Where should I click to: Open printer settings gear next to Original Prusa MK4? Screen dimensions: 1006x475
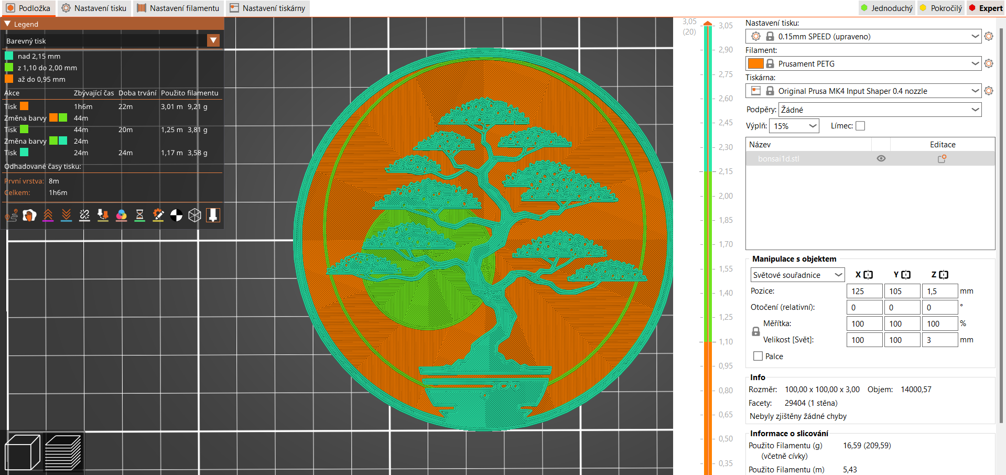[989, 91]
